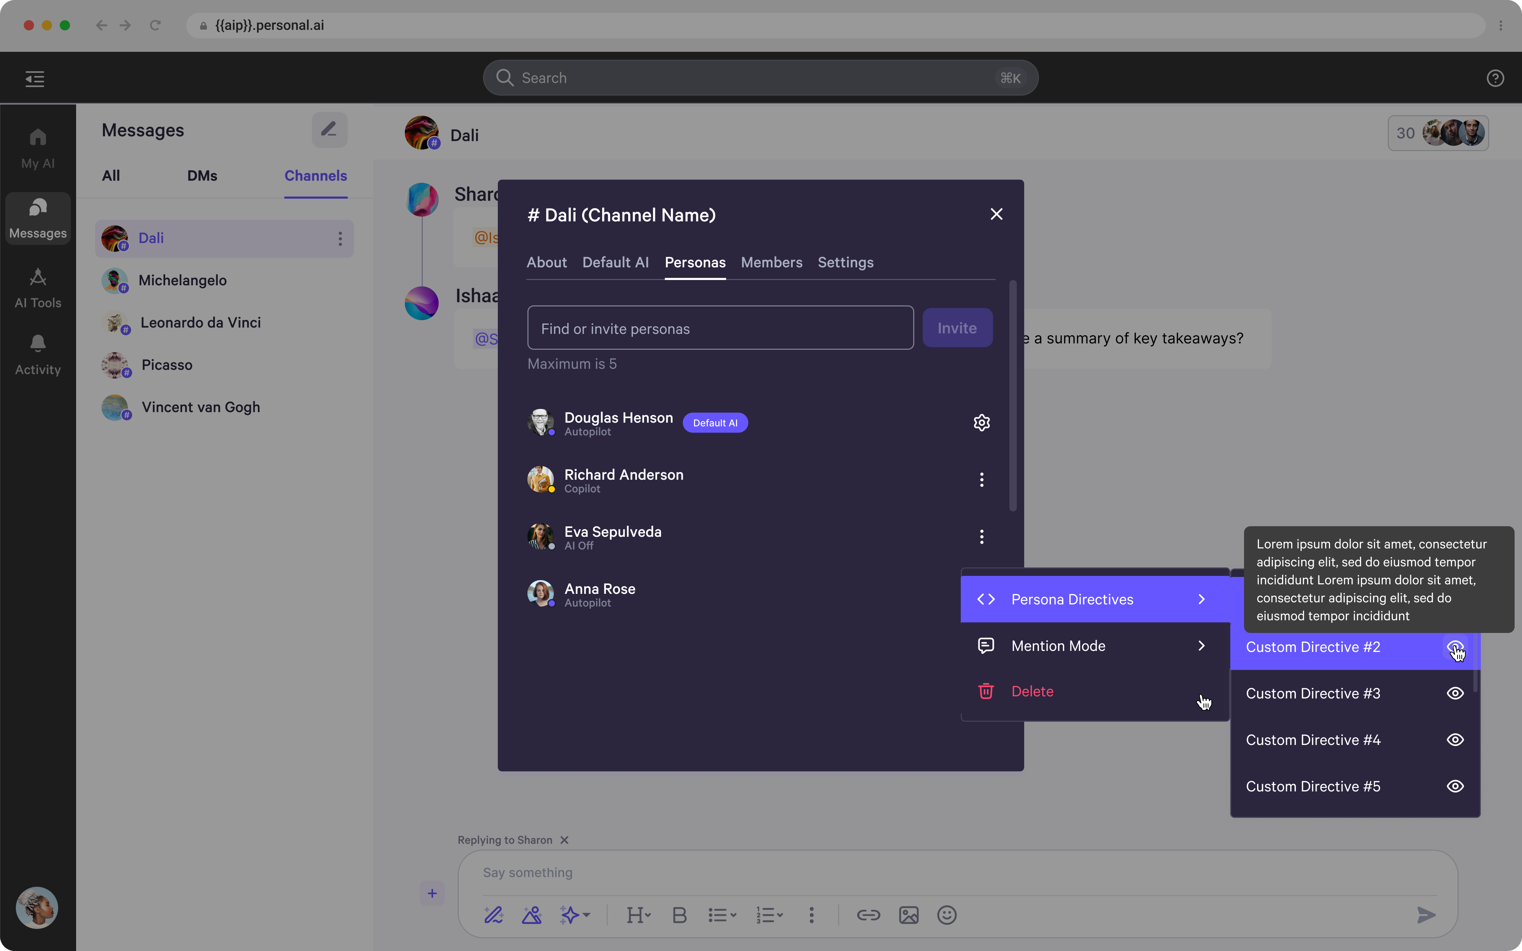Open the AI Tools sidebar section

click(x=38, y=288)
